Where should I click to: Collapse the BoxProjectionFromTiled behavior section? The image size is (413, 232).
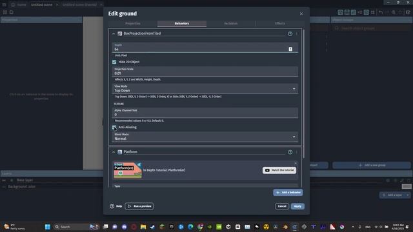[x=114, y=34]
